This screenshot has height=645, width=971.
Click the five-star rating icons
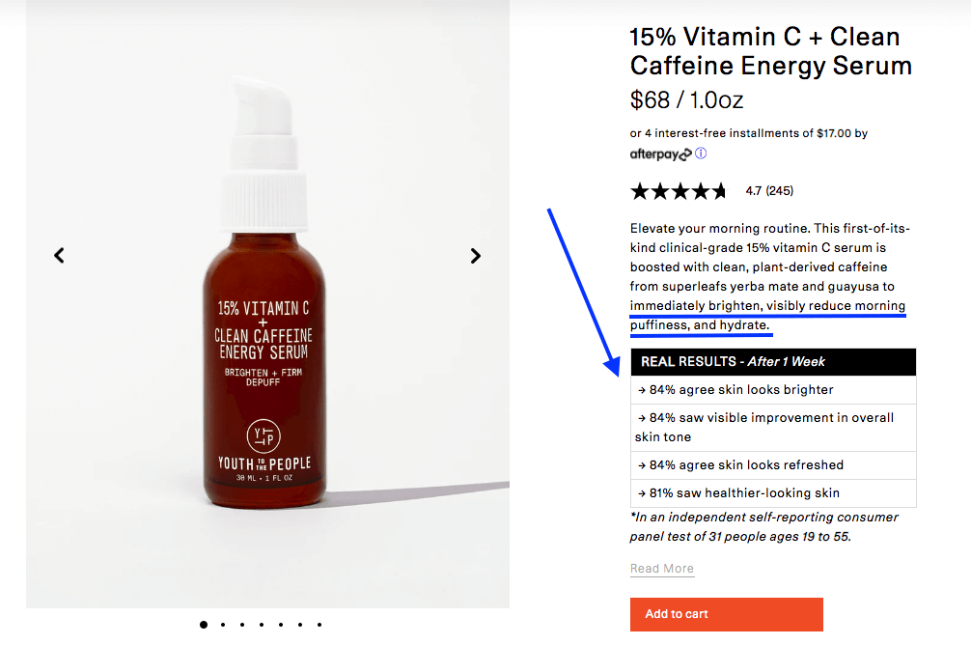pos(679,191)
